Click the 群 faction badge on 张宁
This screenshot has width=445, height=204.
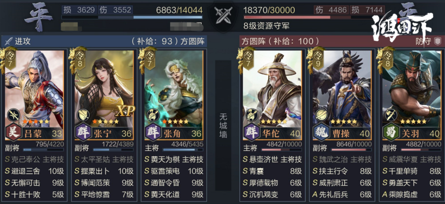pyautogui.click(x=82, y=132)
